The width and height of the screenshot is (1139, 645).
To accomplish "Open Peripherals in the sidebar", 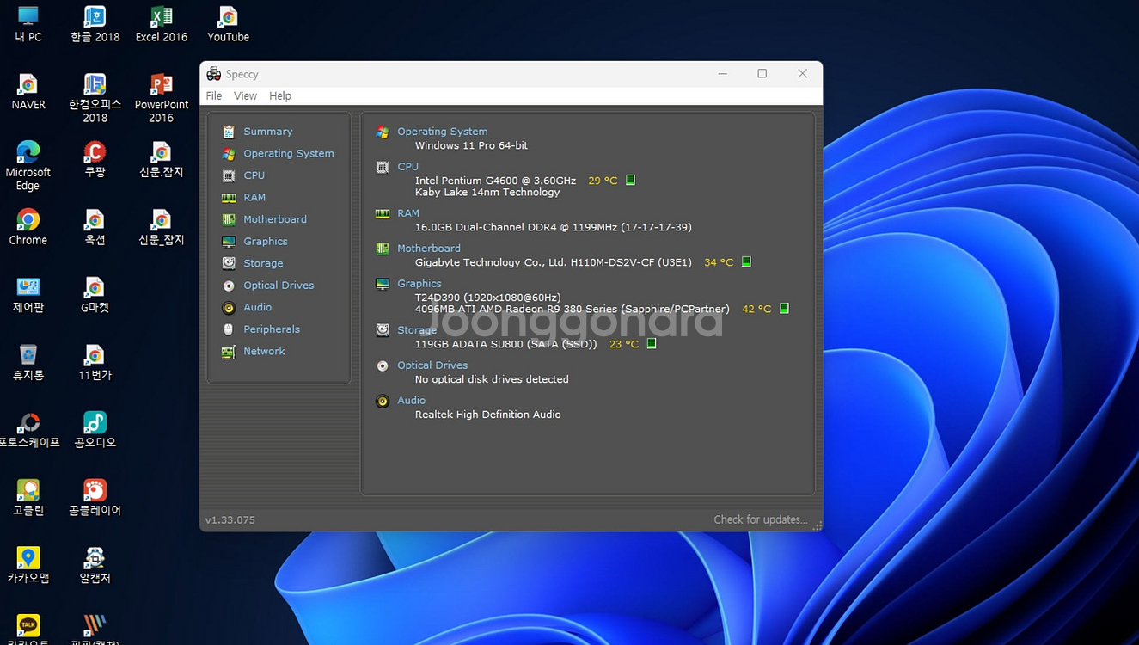I will (x=271, y=329).
